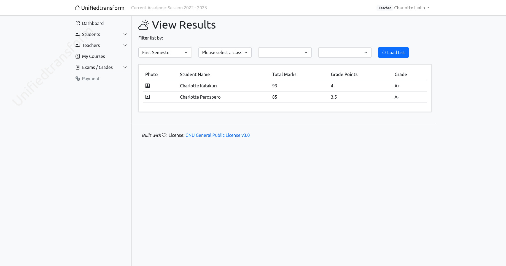This screenshot has width=506, height=266.
Task: Click the name Charlotte Katakuri
Action: (x=198, y=86)
